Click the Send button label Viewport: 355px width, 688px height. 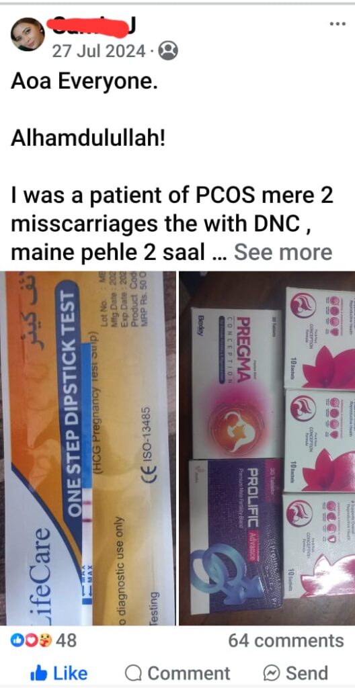click(307, 673)
